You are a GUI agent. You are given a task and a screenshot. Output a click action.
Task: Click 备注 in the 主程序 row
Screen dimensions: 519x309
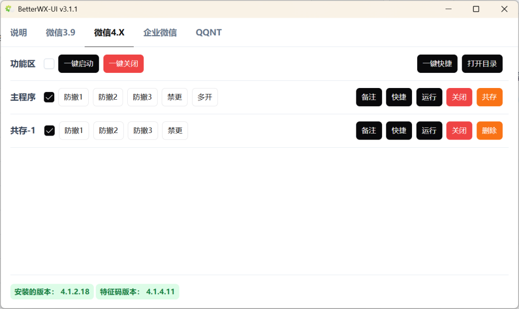click(368, 97)
